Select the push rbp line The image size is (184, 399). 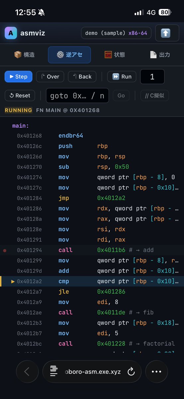pyautogui.click(x=92, y=146)
